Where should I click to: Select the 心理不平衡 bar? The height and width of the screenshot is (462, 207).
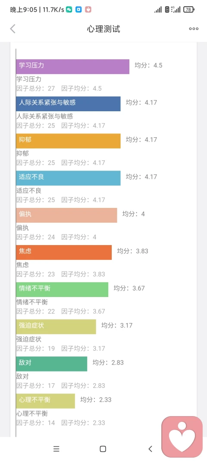46,401
